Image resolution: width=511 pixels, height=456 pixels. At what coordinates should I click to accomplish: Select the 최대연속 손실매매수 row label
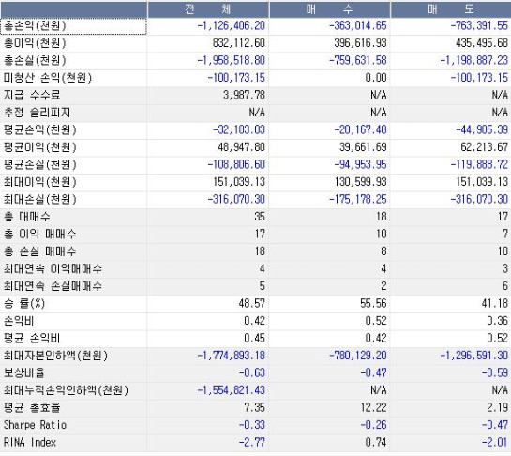pyautogui.click(x=53, y=286)
